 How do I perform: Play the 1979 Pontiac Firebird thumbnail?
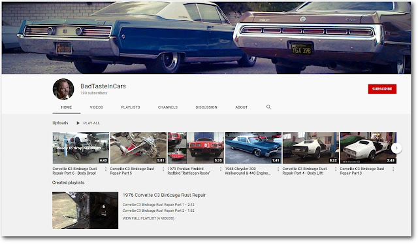tap(196, 148)
